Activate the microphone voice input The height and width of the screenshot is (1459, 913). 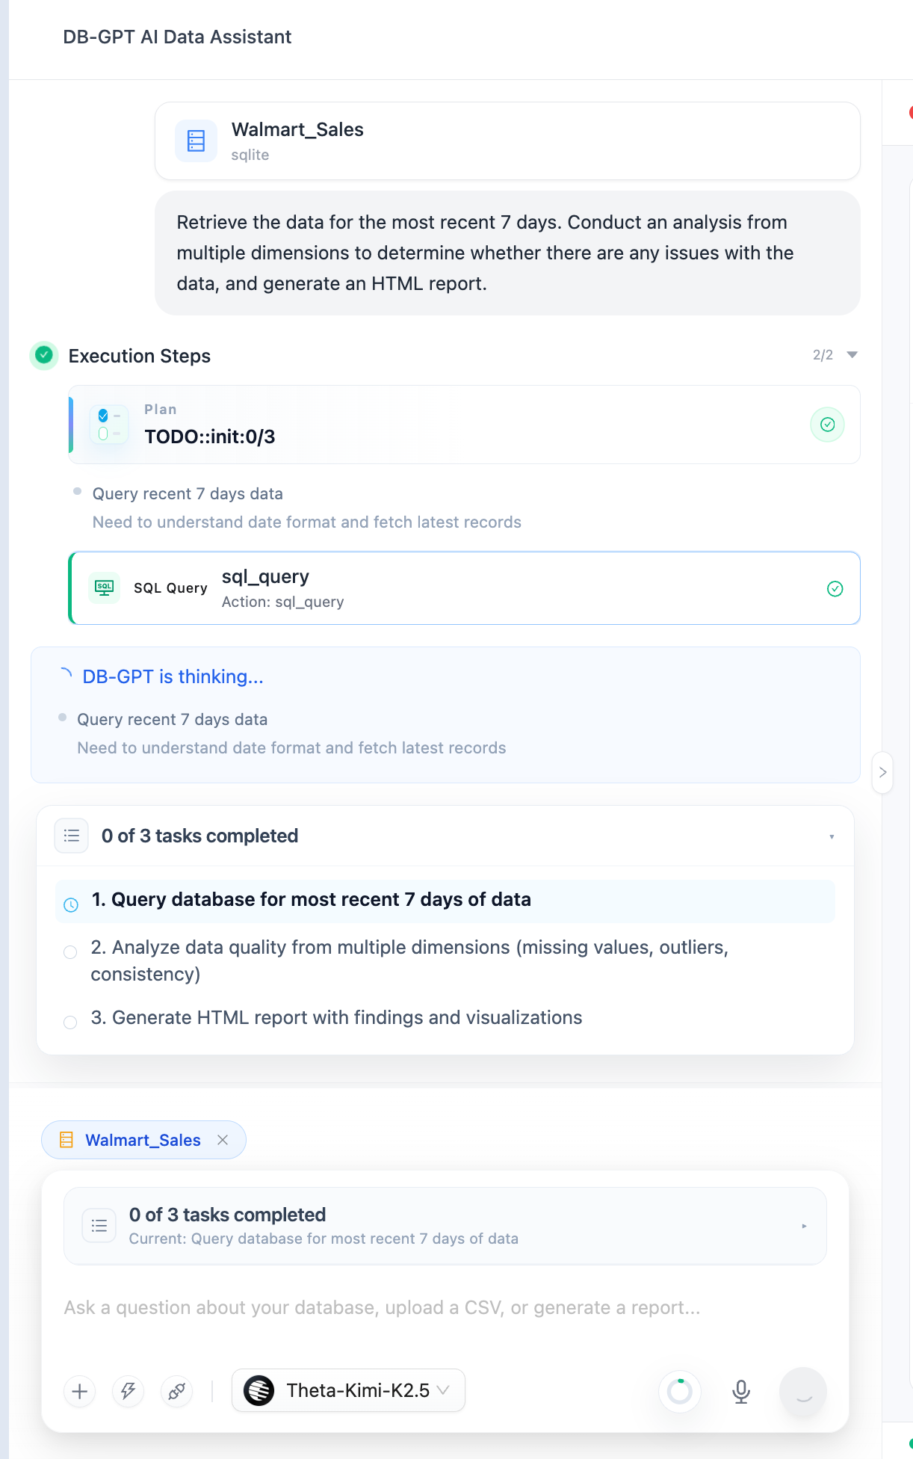coord(741,1391)
